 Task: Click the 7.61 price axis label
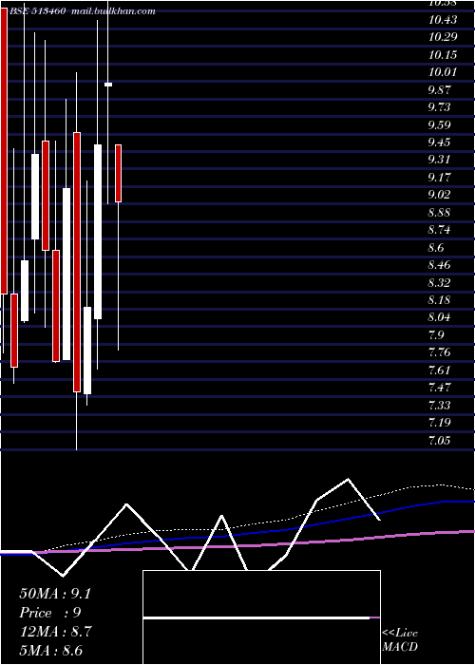point(439,370)
